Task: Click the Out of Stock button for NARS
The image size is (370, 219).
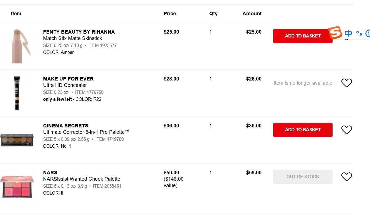Action: [x=303, y=177]
